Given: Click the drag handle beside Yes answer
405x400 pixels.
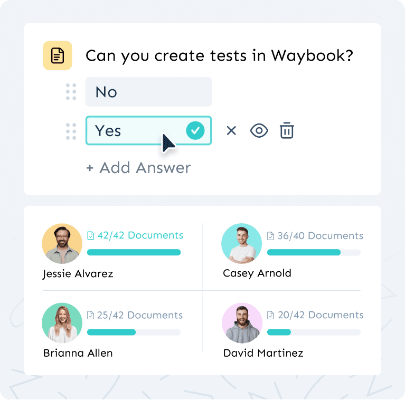Looking at the screenshot, I should click(71, 131).
